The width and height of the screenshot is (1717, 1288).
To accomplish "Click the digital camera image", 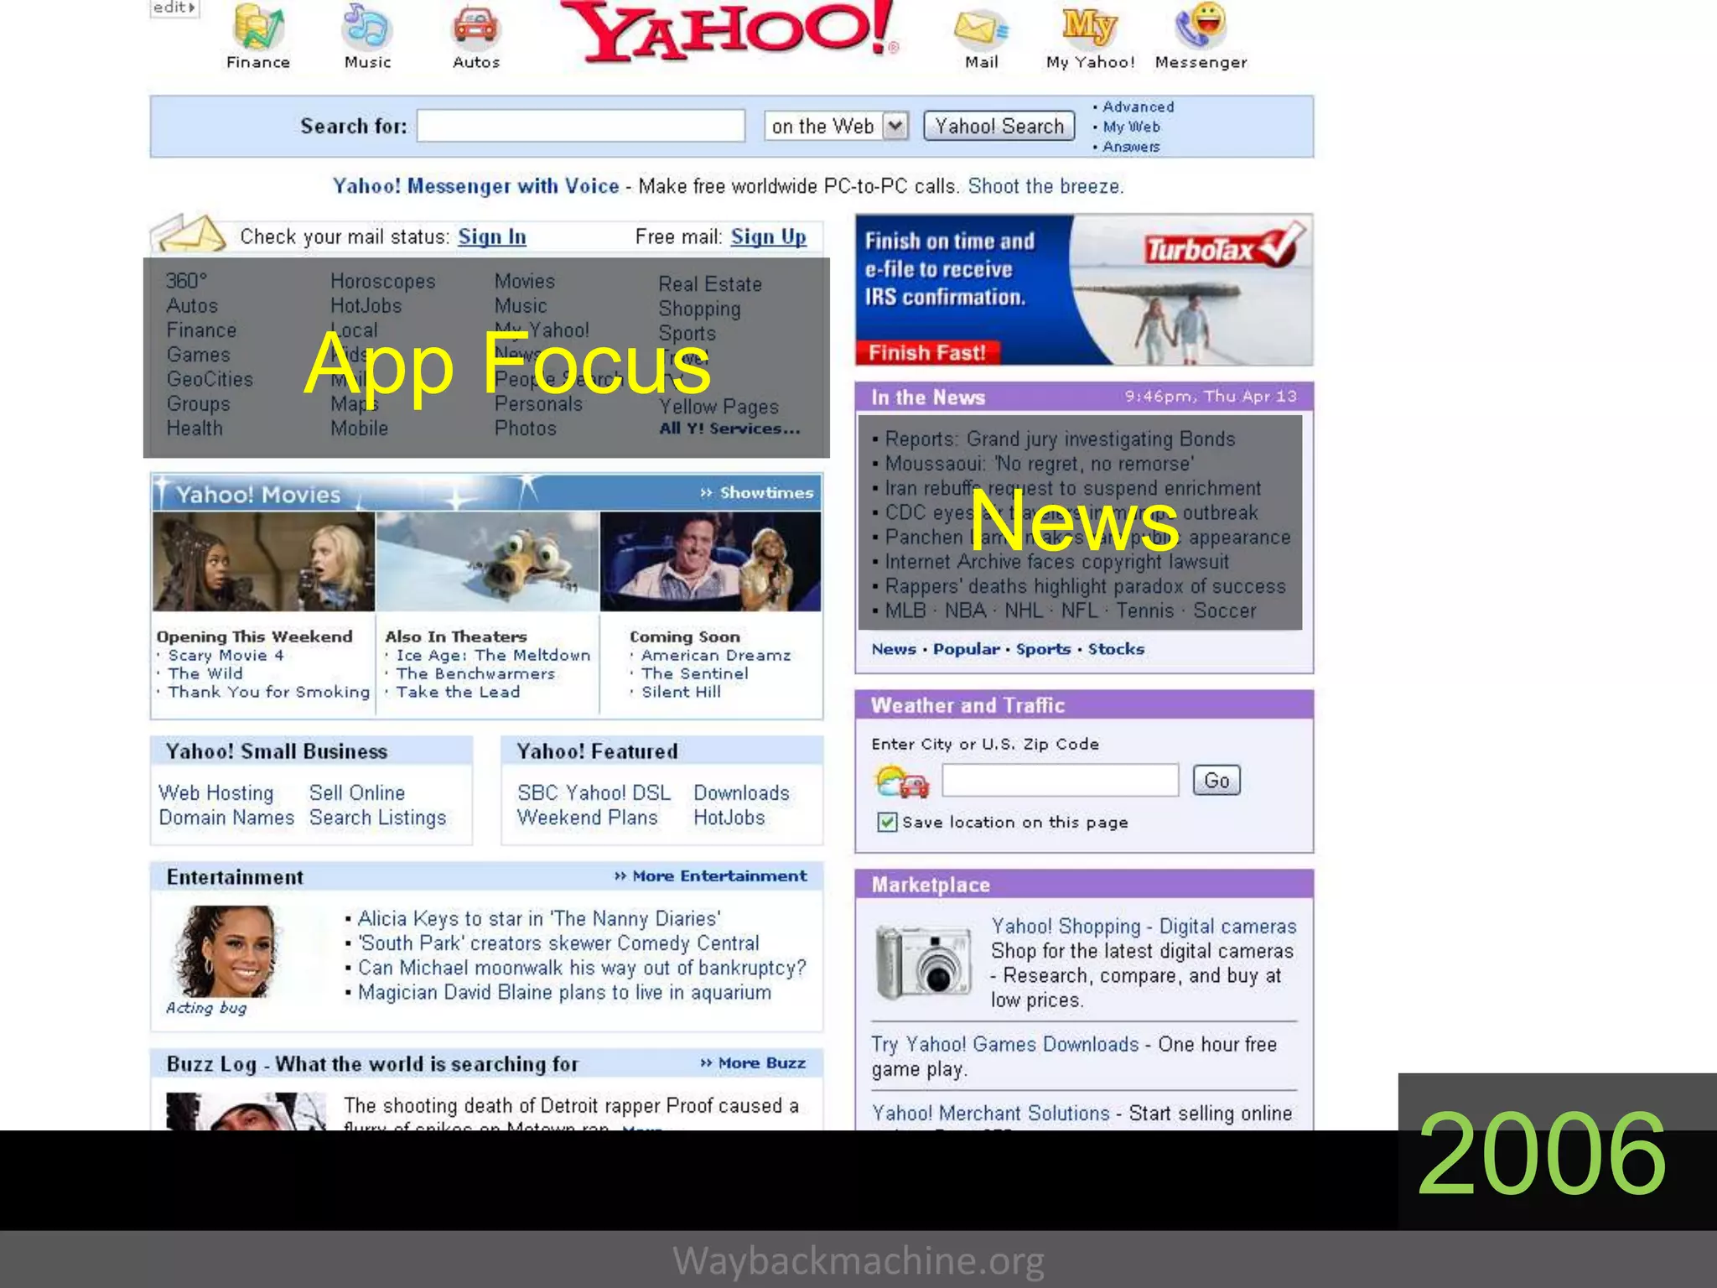I will tap(923, 963).
